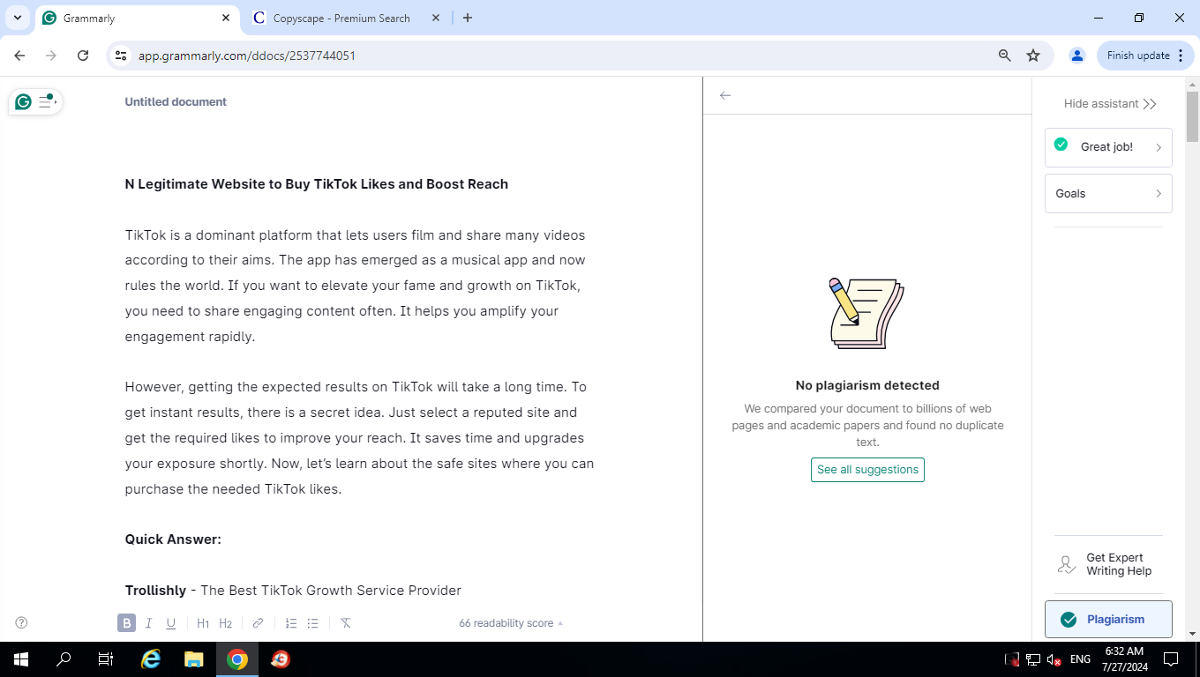Open the Windows notification center
1200x677 pixels.
click(x=1171, y=659)
